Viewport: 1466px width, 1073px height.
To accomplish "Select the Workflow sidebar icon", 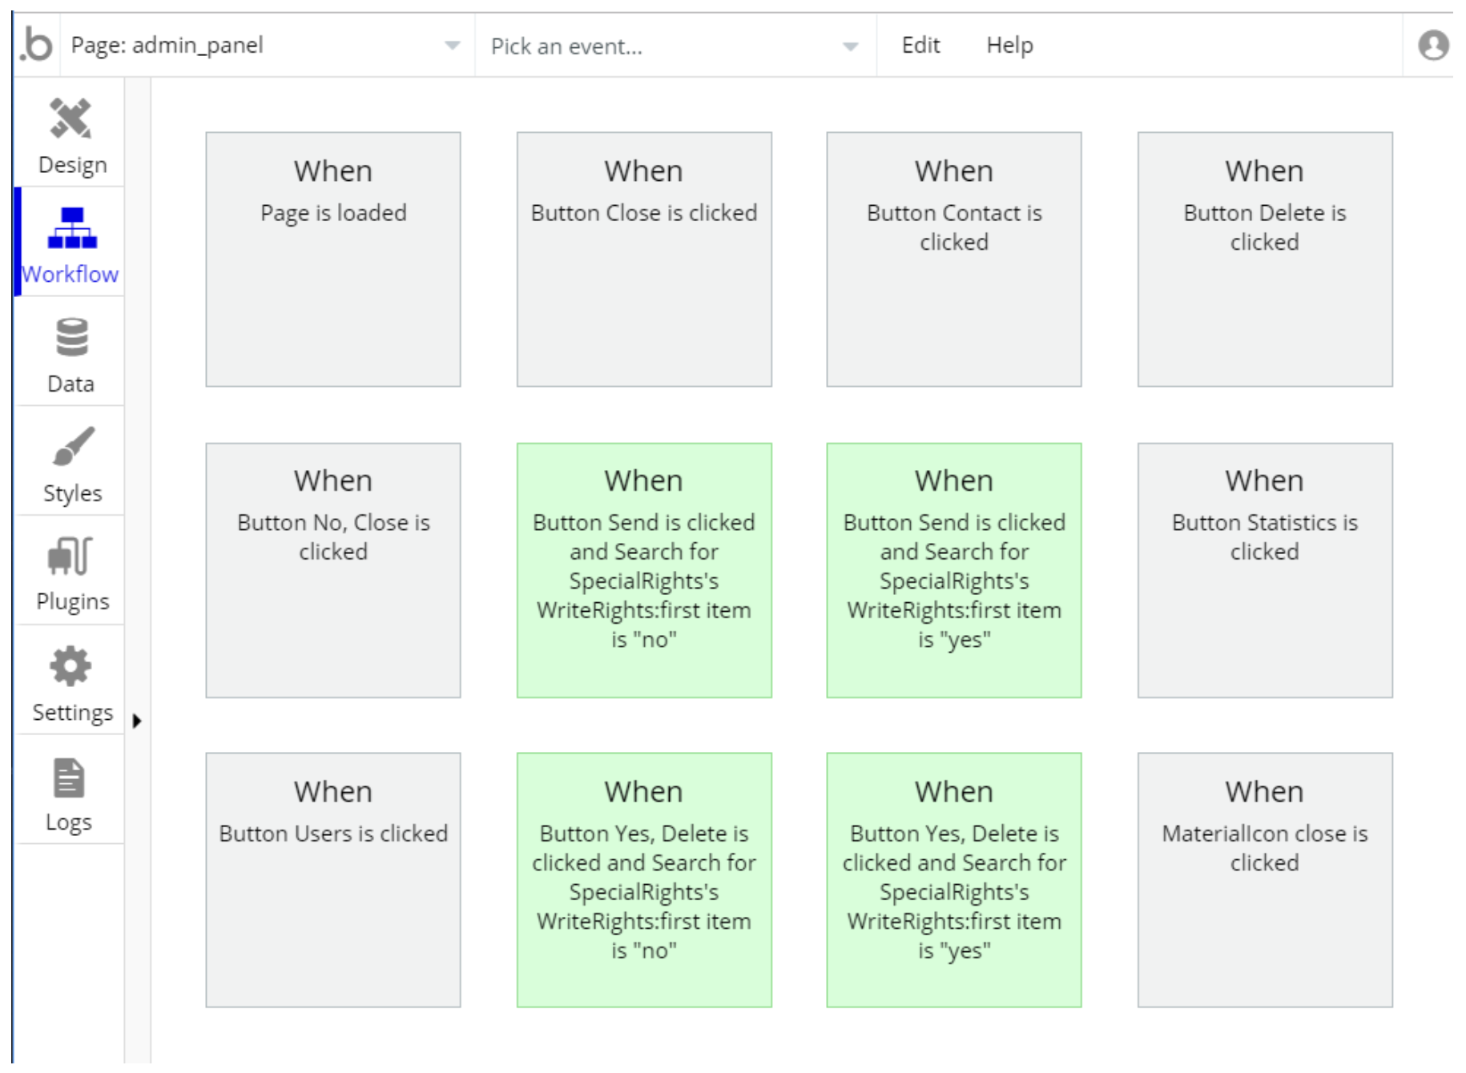I will (72, 228).
